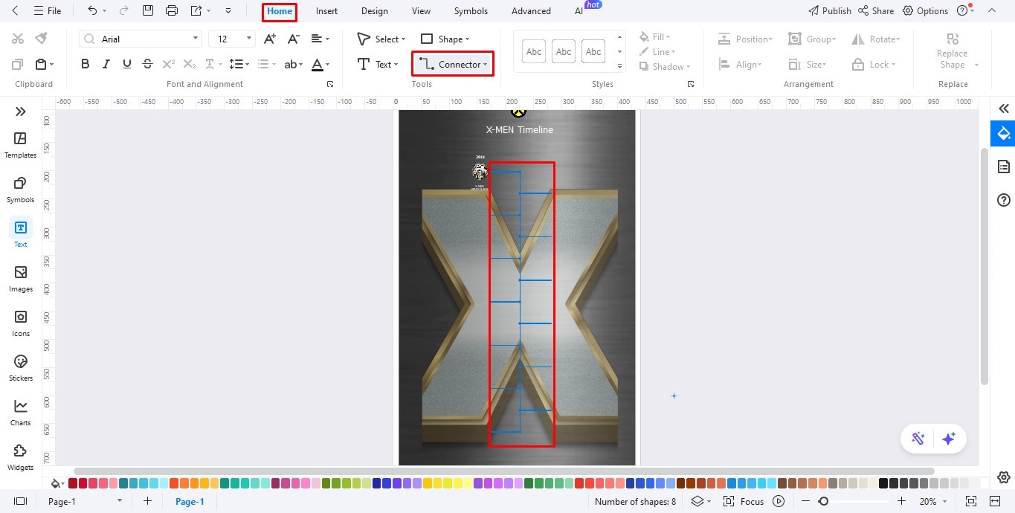Viewport: 1015px width, 513px height.
Task: Toggle Bold formatting
Action: click(86, 65)
